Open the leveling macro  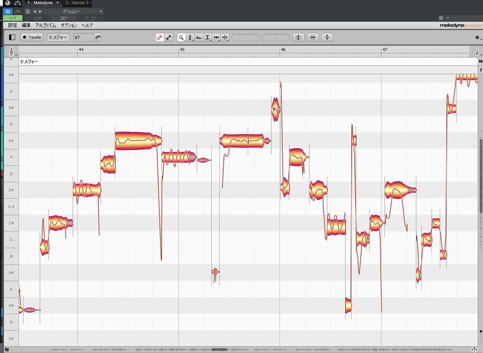(327, 38)
